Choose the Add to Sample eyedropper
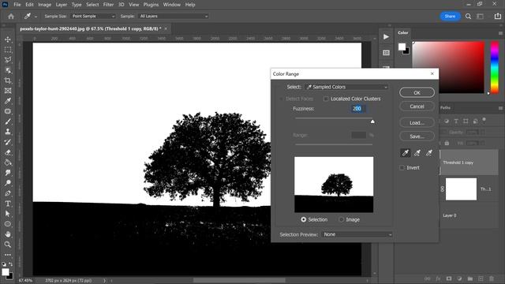 [417, 153]
